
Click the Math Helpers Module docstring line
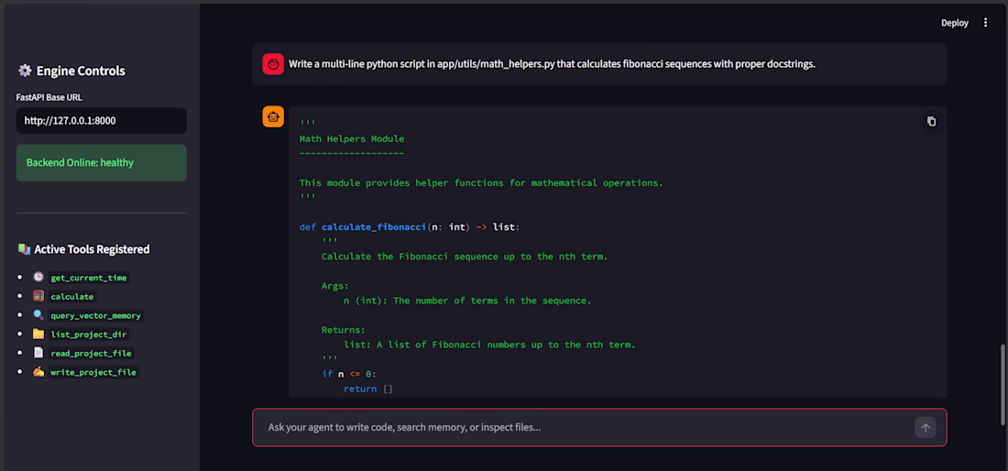tap(352, 138)
